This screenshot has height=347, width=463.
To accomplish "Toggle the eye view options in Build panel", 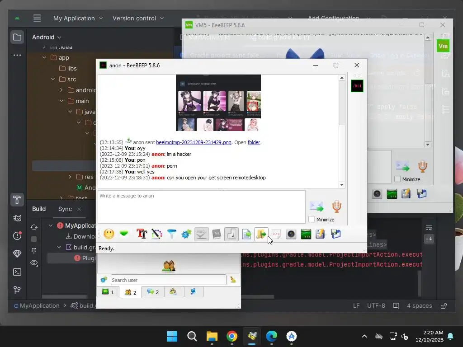I will (x=34, y=263).
